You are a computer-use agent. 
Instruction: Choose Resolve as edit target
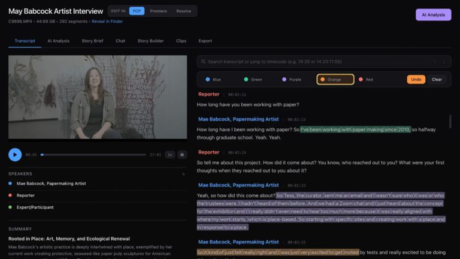[184, 11]
